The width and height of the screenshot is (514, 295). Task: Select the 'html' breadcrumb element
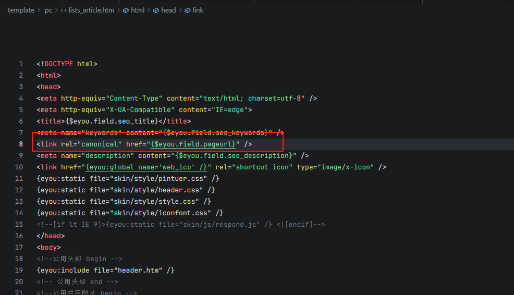click(138, 10)
